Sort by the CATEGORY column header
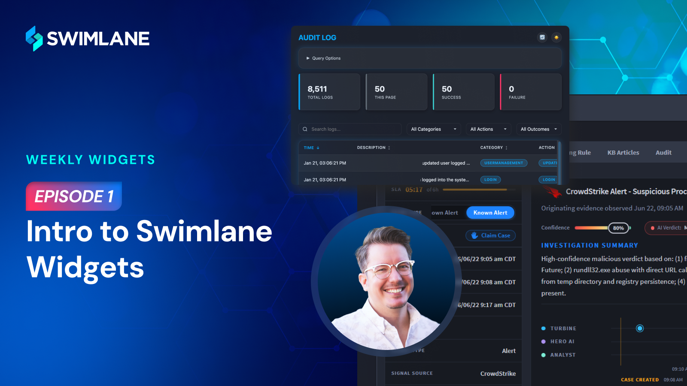This screenshot has width=687, height=386. click(494, 148)
